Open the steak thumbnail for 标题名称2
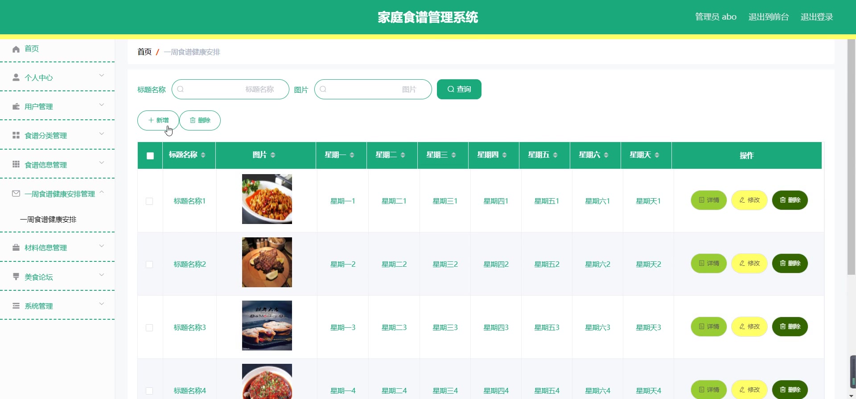856x399 pixels. 267,262
